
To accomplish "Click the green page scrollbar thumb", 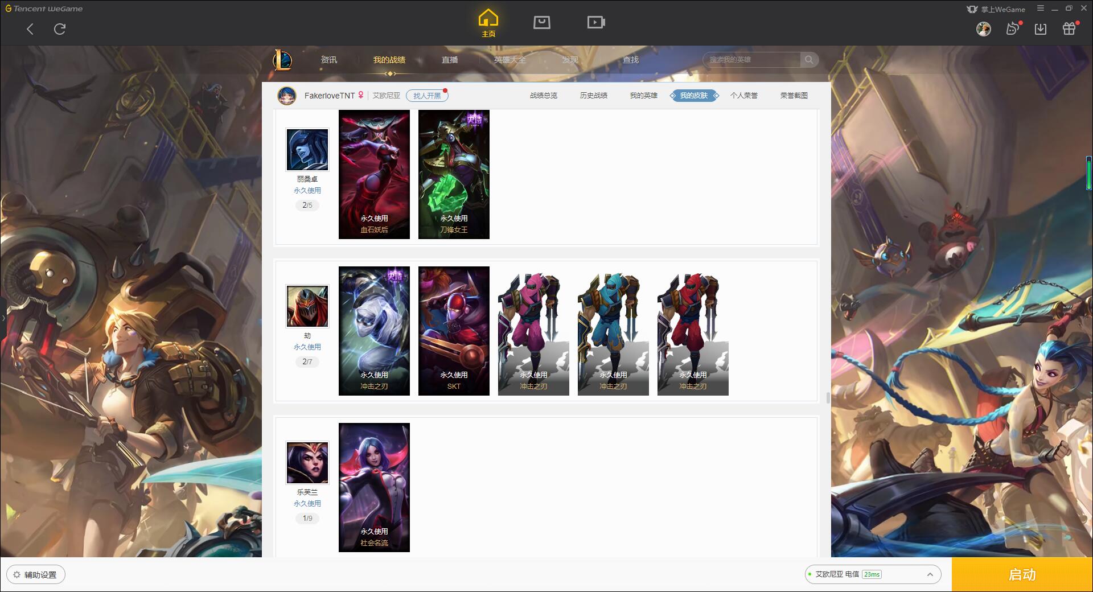I will (x=1089, y=174).
